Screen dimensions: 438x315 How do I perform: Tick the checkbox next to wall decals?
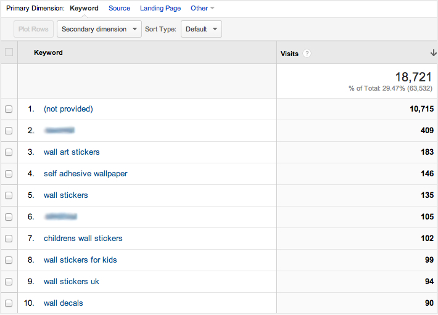point(9,303)
